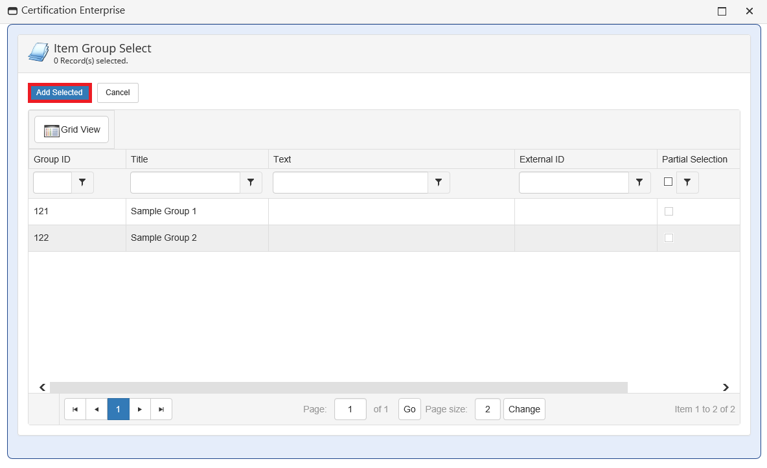Go to next page arrow
The width and height of the screenshot is (767, 468).
tap(140, 409)
